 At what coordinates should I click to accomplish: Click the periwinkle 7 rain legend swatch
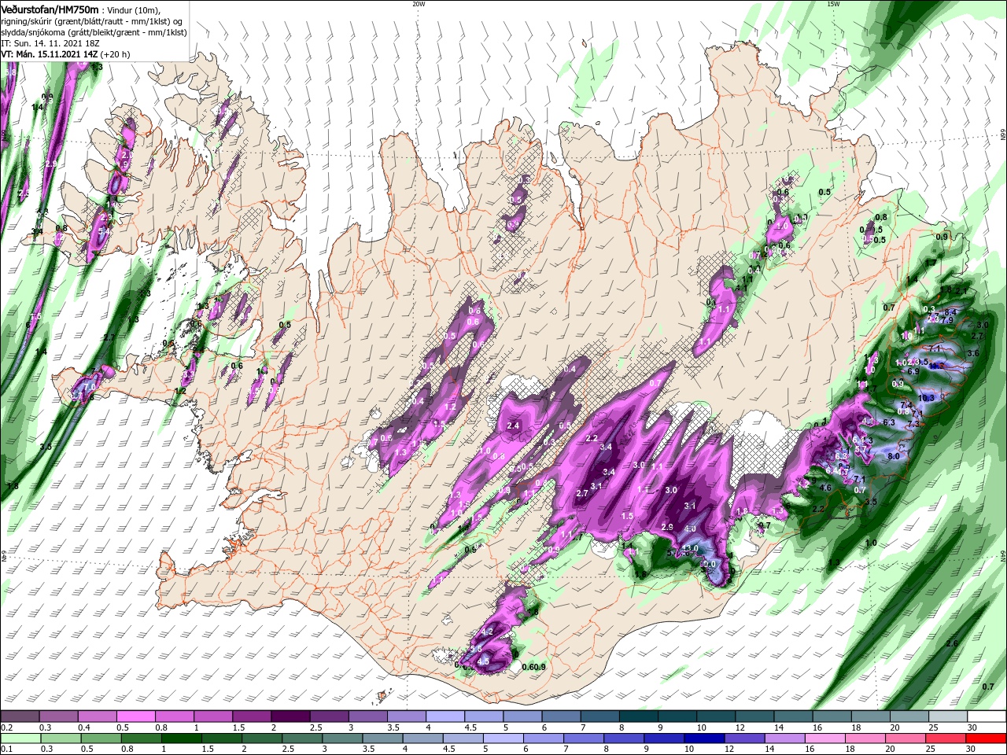coord(584,738)
